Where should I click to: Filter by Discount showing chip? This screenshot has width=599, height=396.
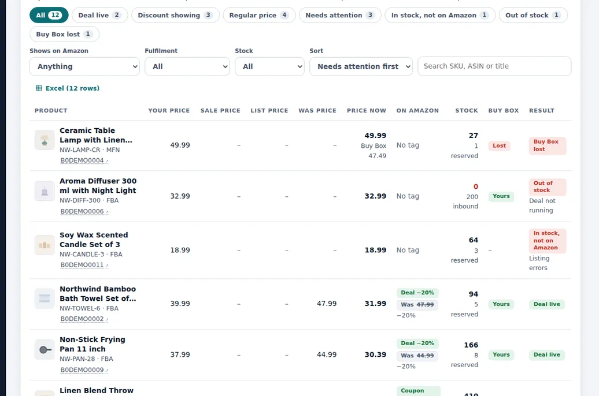tap(175, 15)
